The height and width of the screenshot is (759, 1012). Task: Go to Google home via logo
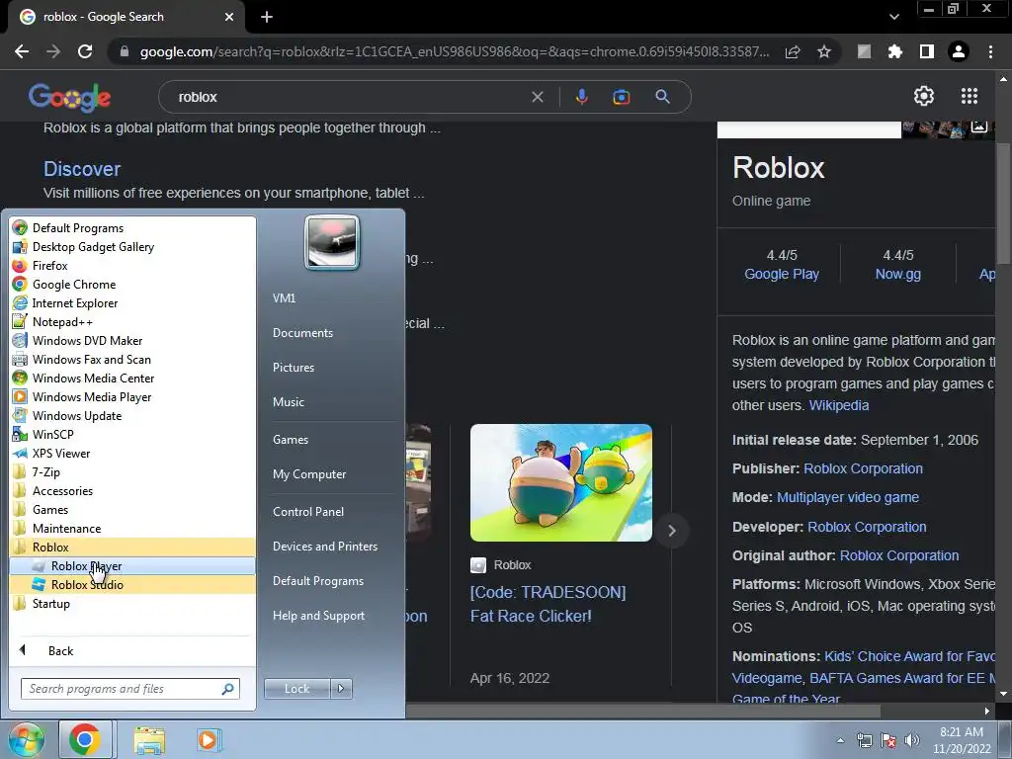[x=70, y=98]
